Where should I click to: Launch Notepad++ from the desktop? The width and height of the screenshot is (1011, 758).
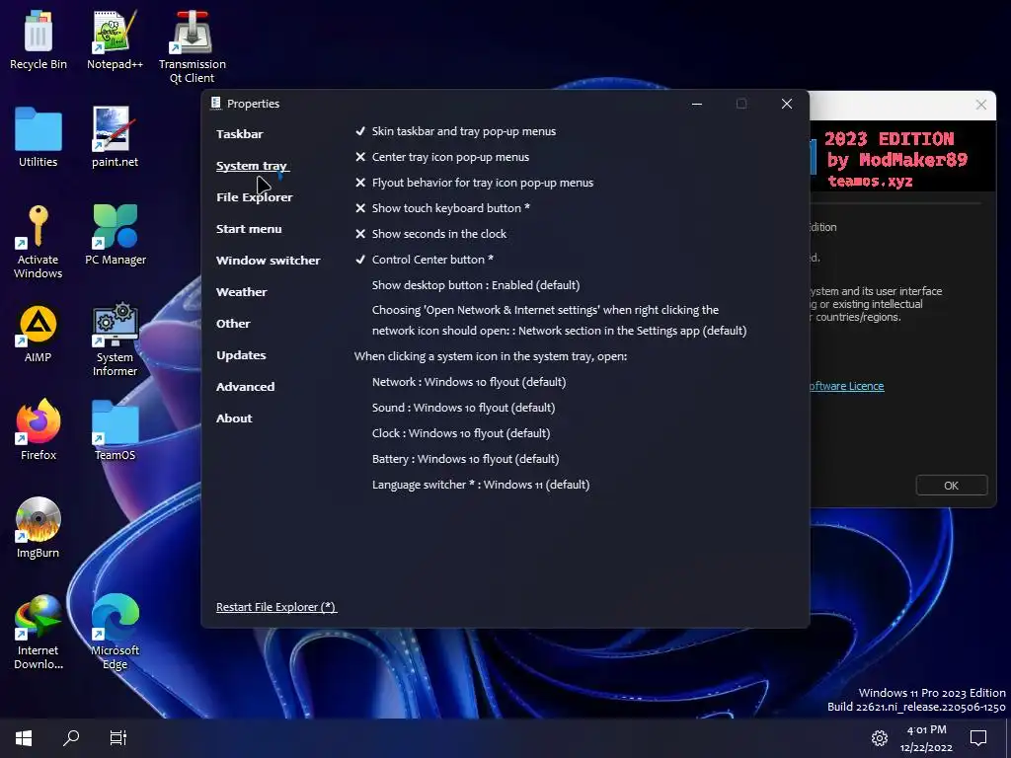pyautogui.click(x=115, y=38)
